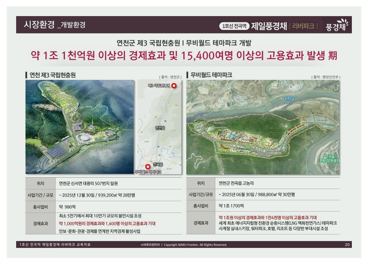
Task: Open the 연천읍 location map image
Action: [159, 127]
